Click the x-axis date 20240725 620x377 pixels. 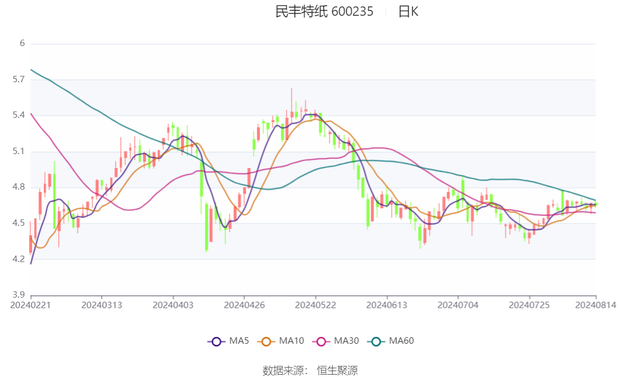529,305
